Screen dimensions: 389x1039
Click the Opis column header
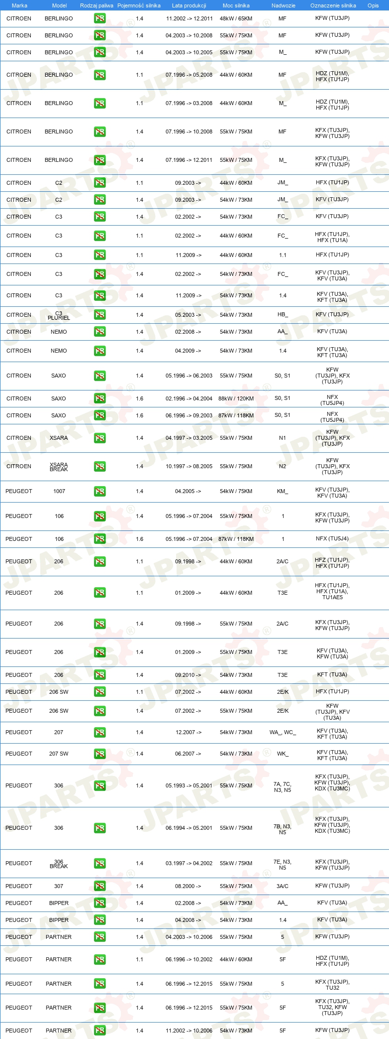click(x=373, y=5)
